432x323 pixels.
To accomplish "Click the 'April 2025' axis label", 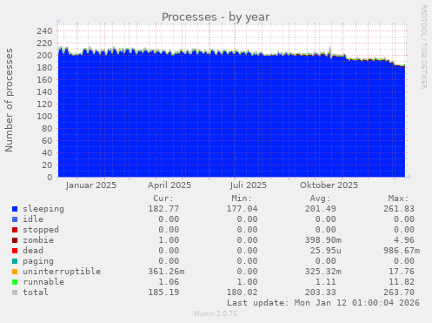I will point(169,185).
